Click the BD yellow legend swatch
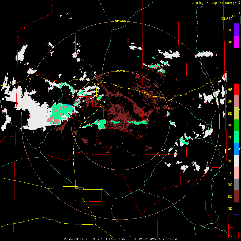Viewport: 241px width, 241px height. (236, 114)
